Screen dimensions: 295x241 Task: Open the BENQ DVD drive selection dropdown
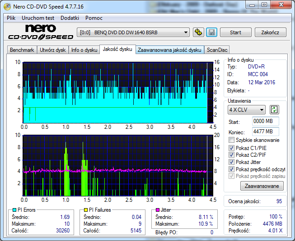pyautogui.click(x=133, y=32)
